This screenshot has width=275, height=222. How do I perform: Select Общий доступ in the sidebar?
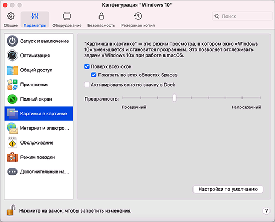pos(39,70)
